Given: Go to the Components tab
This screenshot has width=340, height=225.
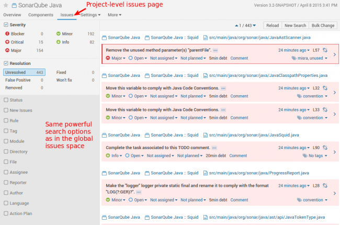Looking at the screenshot, I should coord(41,15).
